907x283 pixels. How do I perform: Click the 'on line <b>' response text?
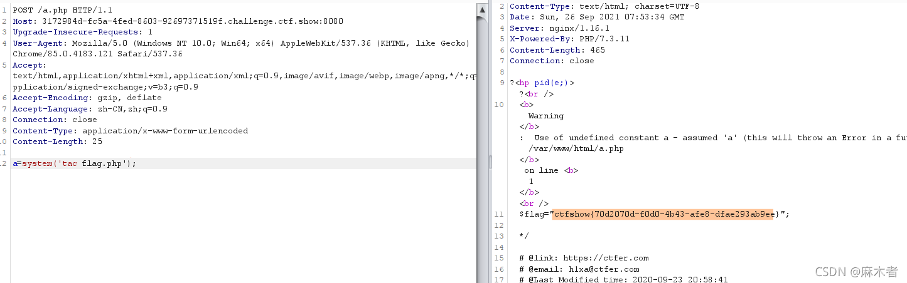tap(551, 170)
